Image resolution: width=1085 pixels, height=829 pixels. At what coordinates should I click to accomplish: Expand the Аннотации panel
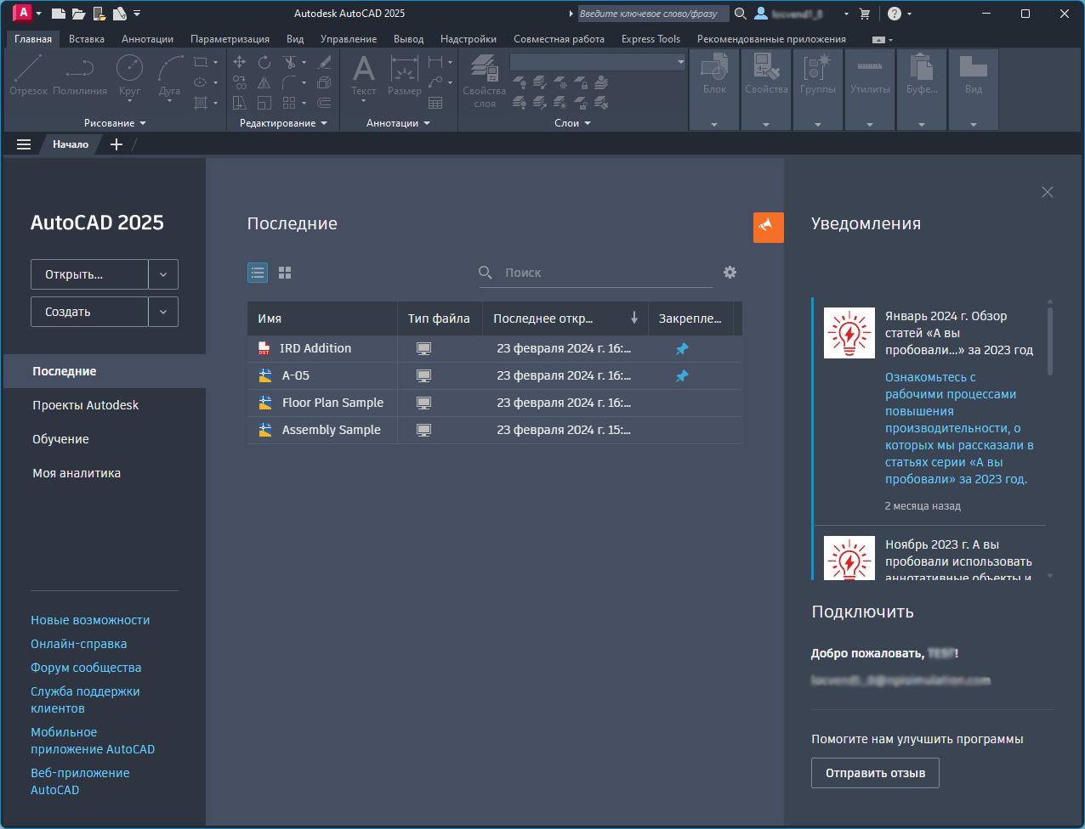pos(398,123)
